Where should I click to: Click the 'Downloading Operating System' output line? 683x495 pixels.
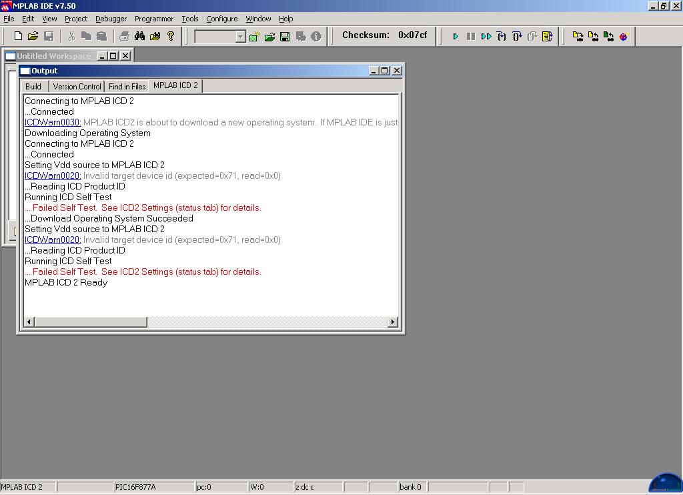tap(87, 133)
